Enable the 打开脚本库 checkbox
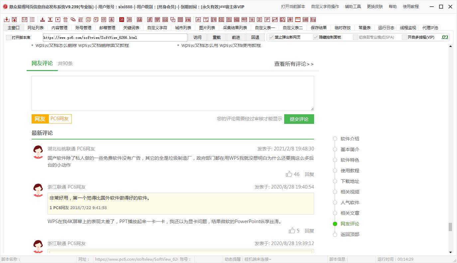This screenshot has height=263, width=457. [x=9, y=38]
